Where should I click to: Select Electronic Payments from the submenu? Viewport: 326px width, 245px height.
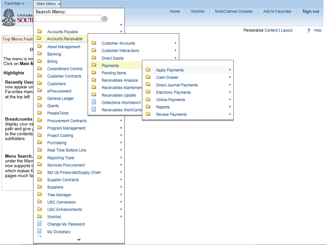(173, 92)
